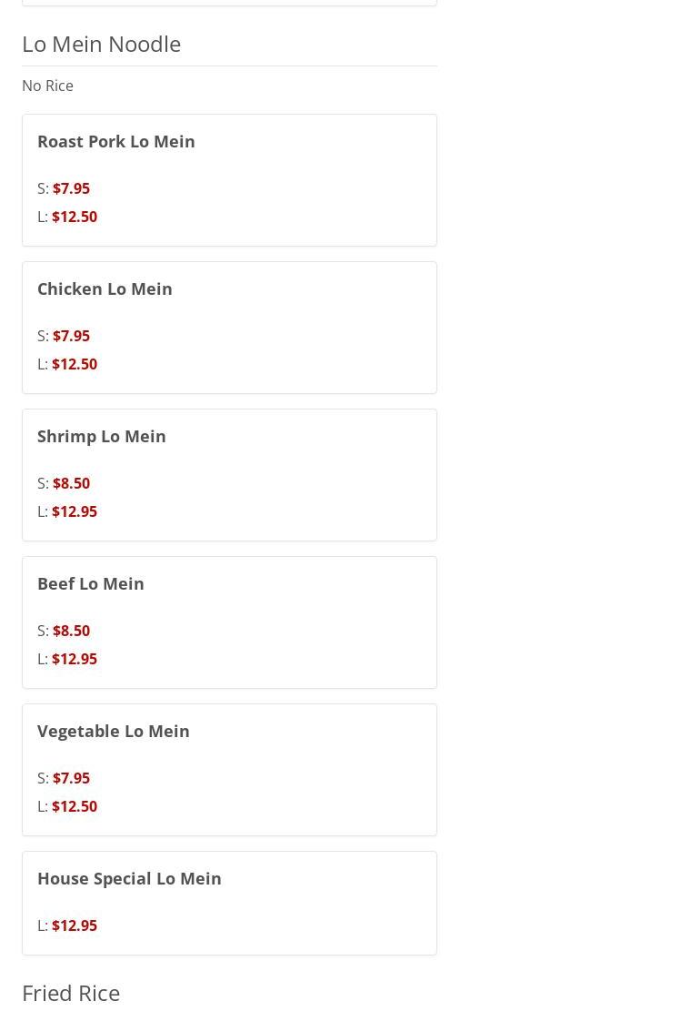Screen dimensions: 700x1011
Task: Pick small $7.95 price for Chicken Lo Mein
Action: [x=71, y=336]
